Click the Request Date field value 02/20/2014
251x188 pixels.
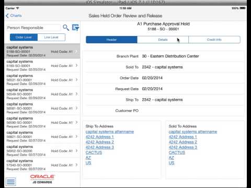click(x=152, y=89)
